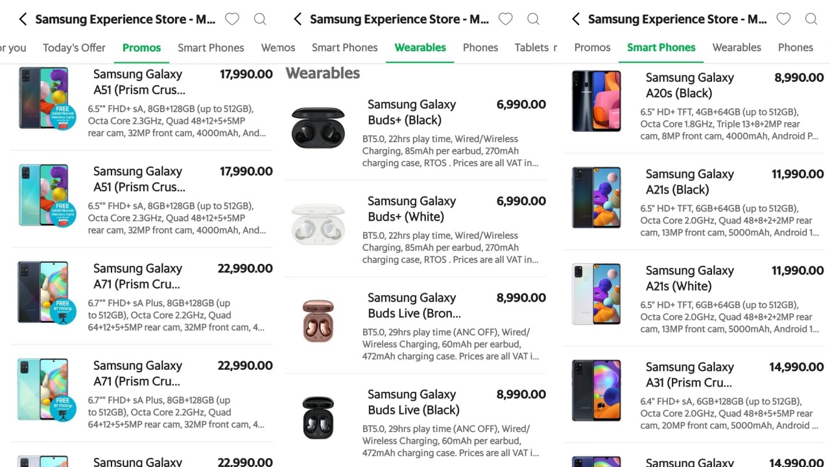Open Samsung Galaxy Buds Live (Black) title
The image size is (830, 467).
pos(413,402)
